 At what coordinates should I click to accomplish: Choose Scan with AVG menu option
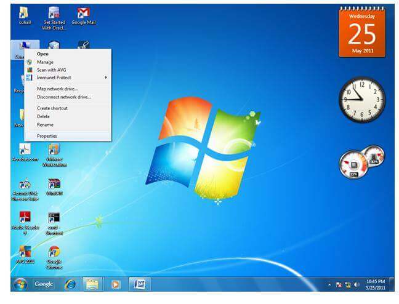(51, 70)
